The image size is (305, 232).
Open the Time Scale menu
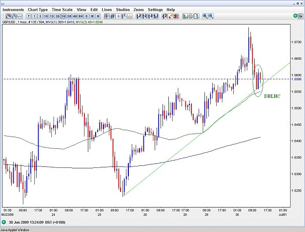pyautogui.click(x=62, y=10)
